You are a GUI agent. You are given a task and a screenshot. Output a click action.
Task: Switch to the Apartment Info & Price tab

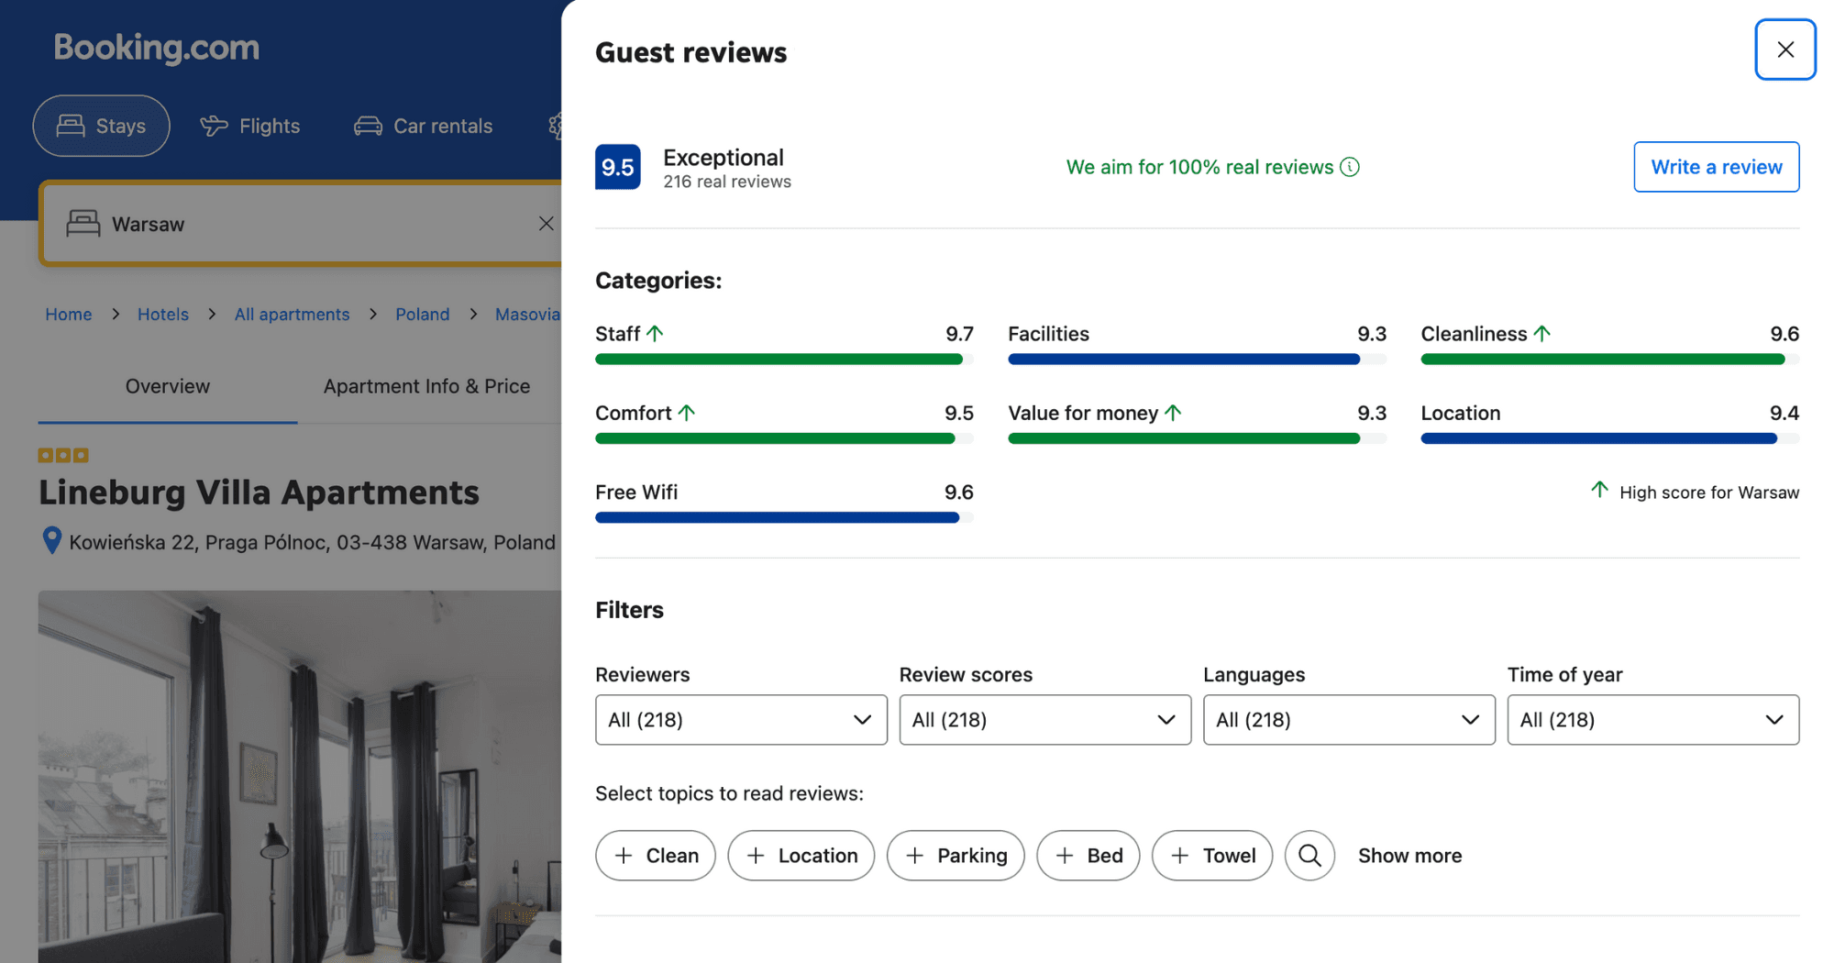coord(426,386)
